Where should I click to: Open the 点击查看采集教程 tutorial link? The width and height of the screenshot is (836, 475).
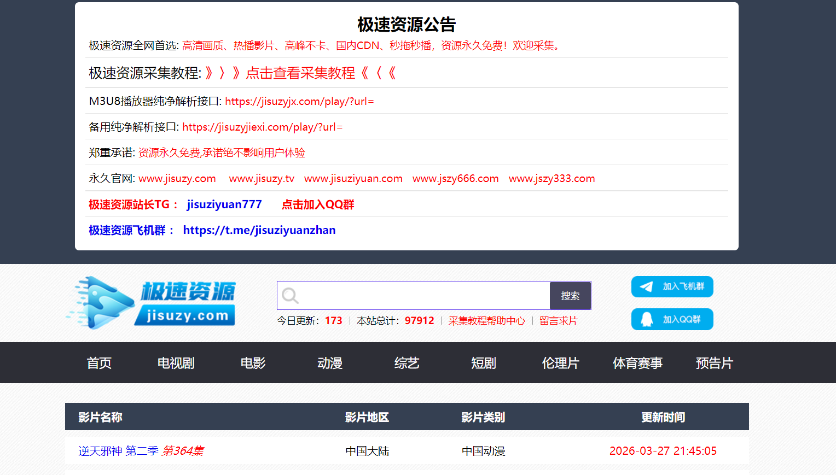(x=300, y=73)
